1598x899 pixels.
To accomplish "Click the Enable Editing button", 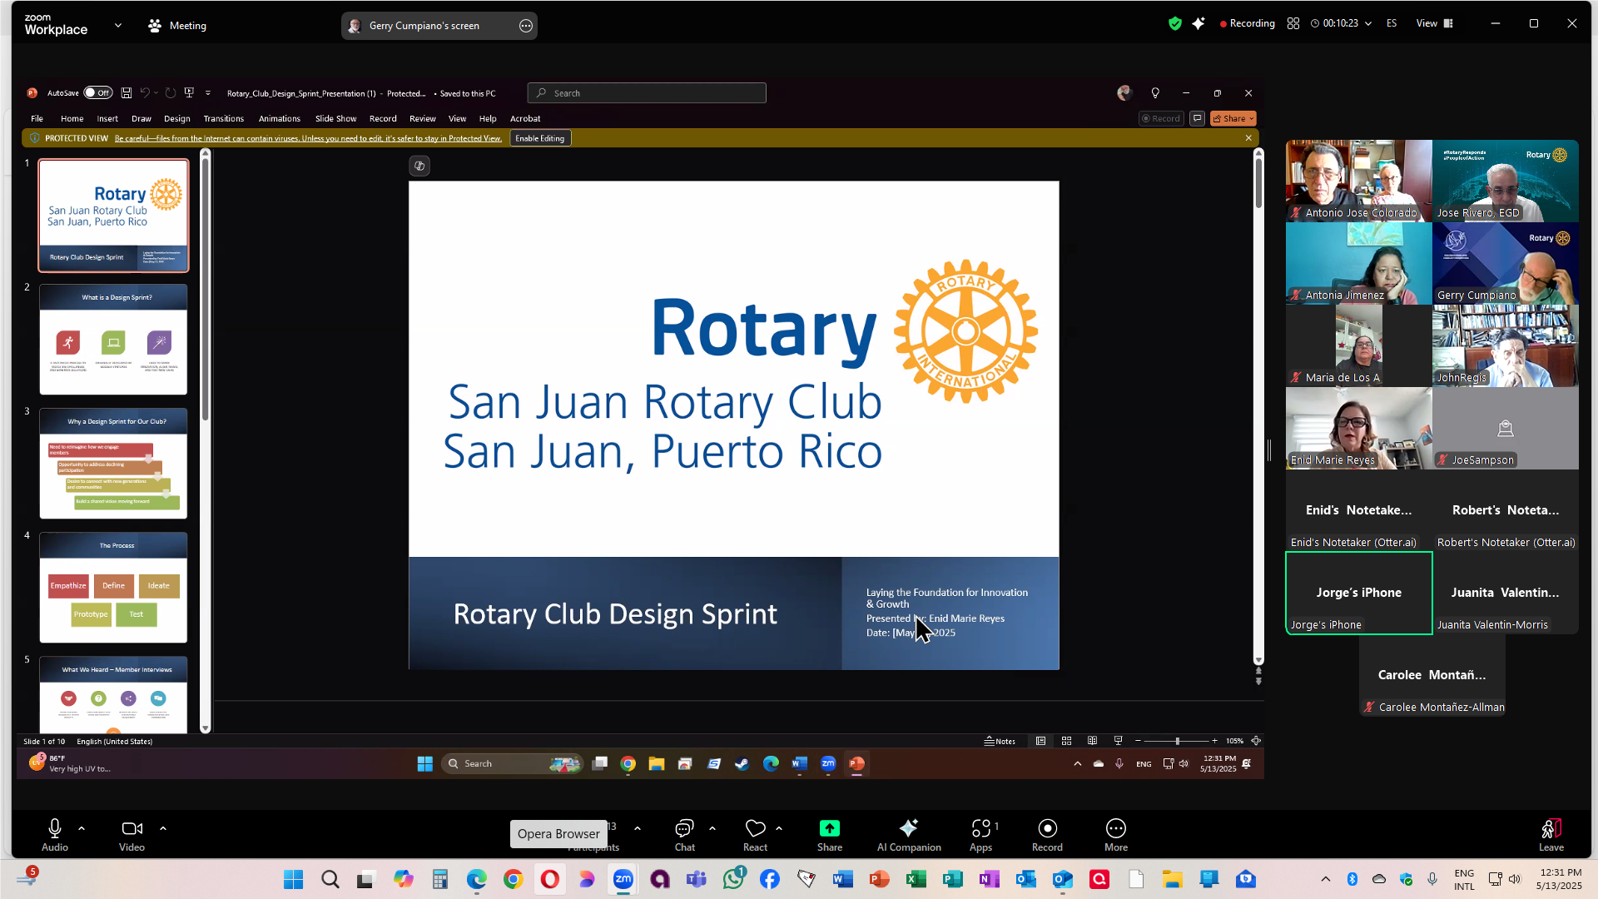I will 539,138.
